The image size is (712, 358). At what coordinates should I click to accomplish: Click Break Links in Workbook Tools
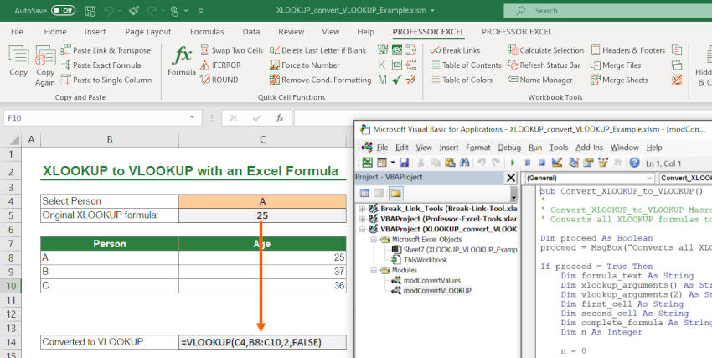(455, 50)
